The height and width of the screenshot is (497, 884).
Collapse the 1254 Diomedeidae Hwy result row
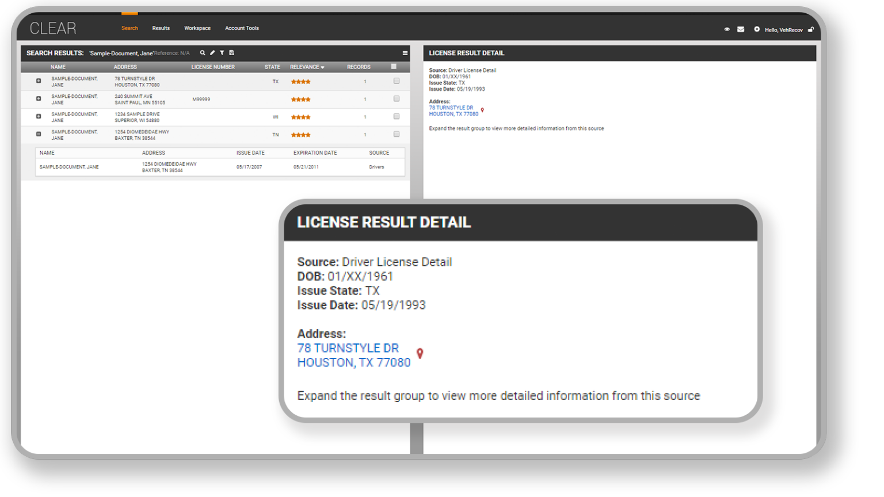click(39, 135)
